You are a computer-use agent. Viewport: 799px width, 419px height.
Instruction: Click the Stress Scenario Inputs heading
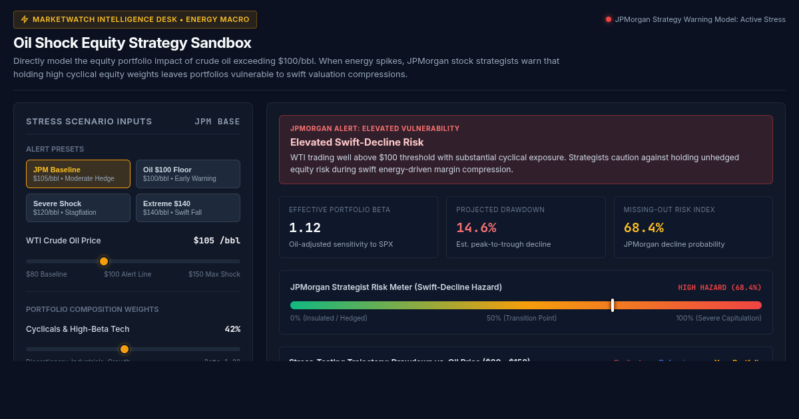click(x=89, y=122)
